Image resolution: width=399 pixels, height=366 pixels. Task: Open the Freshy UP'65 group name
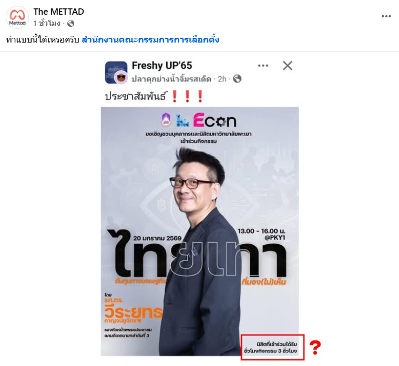pyautogui.click(x=162, y=66)
